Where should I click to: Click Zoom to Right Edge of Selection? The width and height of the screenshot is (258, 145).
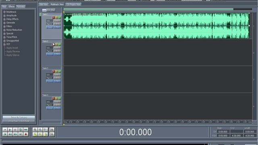click(x=46, y=134)
